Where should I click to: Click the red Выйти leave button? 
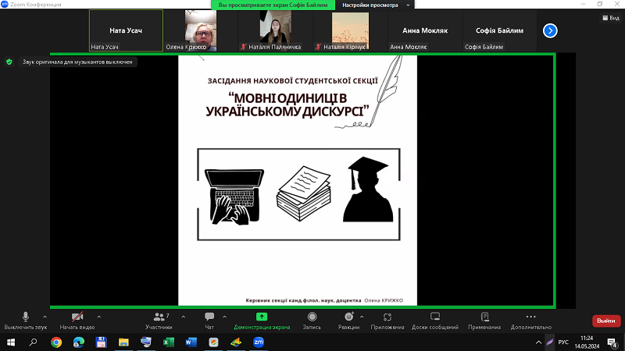point(605,321)
